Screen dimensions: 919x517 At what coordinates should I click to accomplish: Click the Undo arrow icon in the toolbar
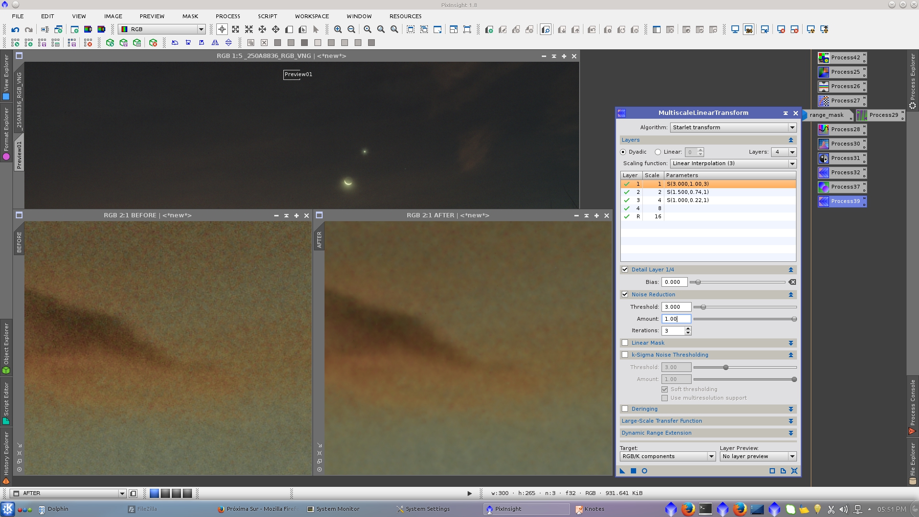[x=15, y=30]
